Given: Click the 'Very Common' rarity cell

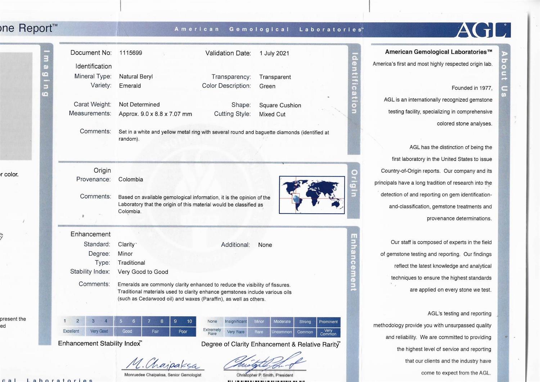Looking at the screenshot, I should 328,332.
